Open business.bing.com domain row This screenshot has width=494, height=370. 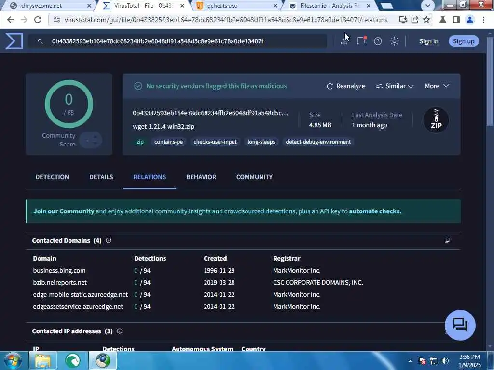pos(243,271)
